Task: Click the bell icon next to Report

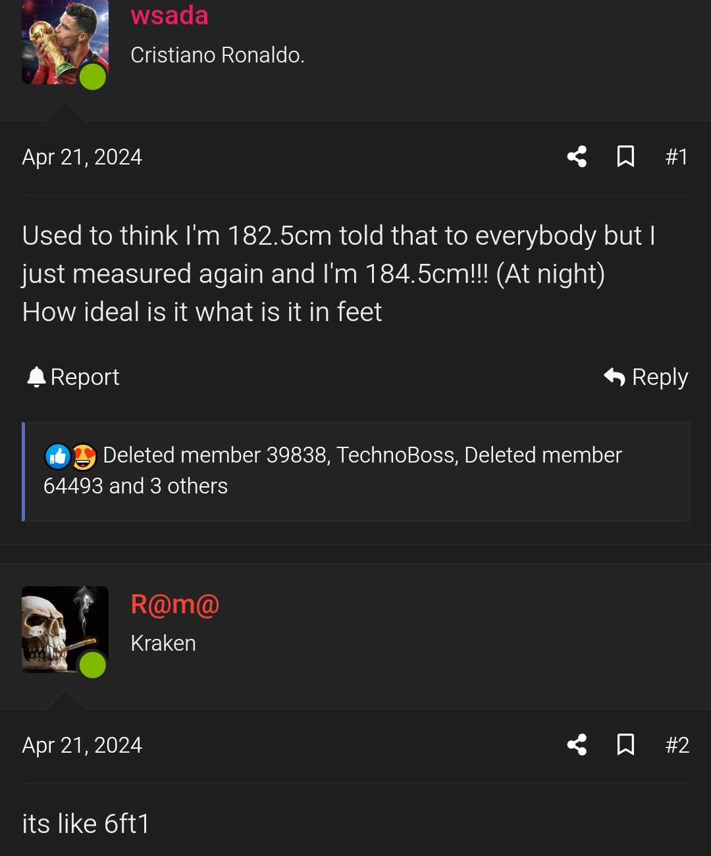Action: (37, 376)
